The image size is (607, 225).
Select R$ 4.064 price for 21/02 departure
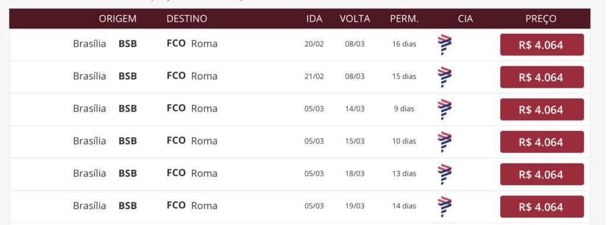coord(542,78)
